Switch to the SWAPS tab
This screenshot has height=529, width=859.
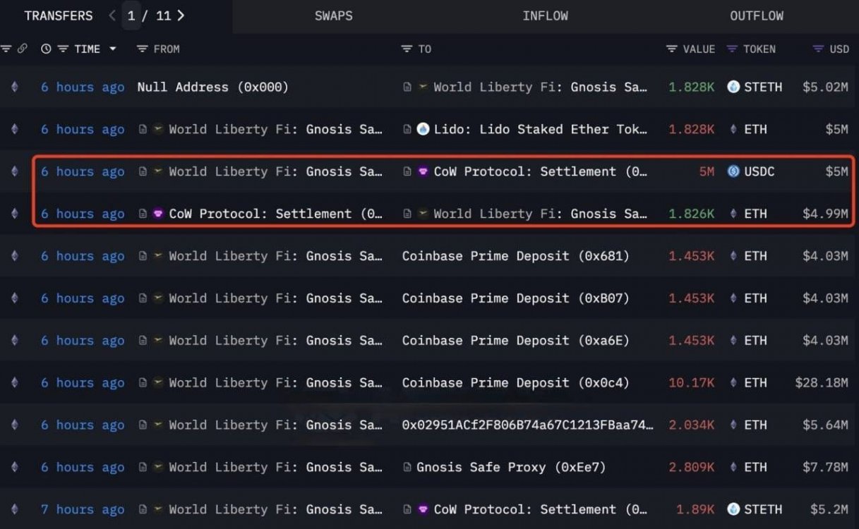pos(333,16)
